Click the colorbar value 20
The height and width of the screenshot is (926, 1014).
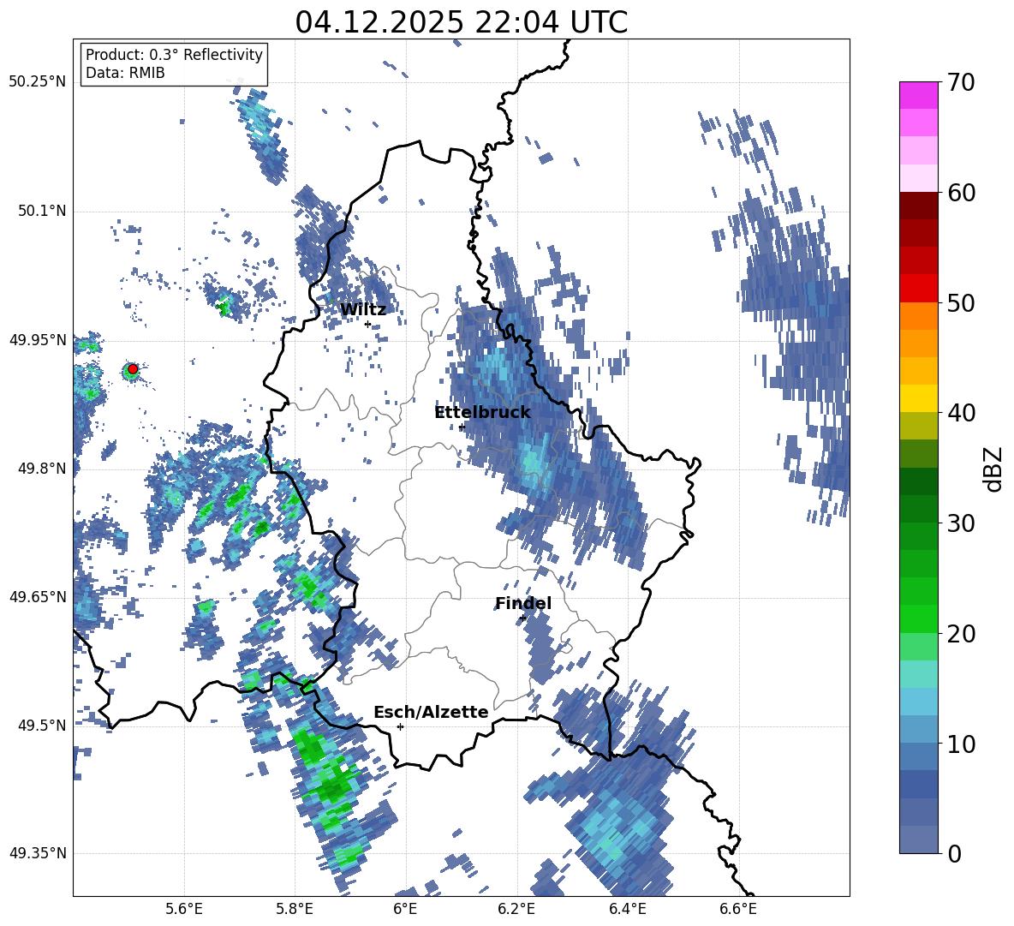tap(961, 633)
